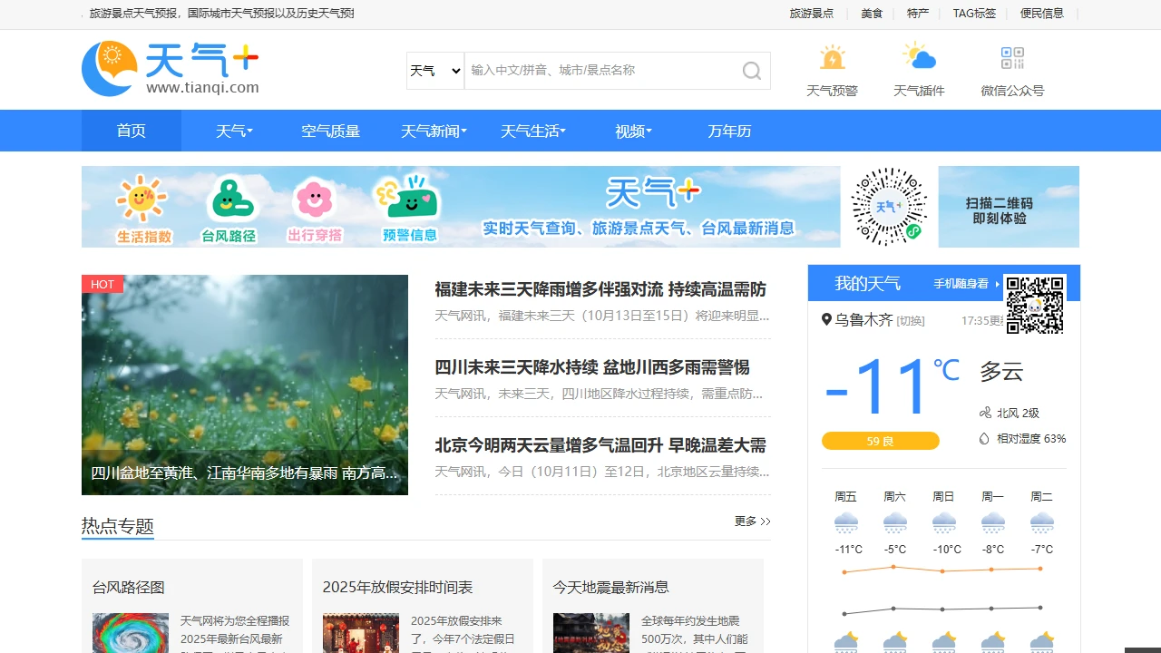Open the 微信公众号 QR code icon
The image size is (1161, 653).
click(1011, 59)
